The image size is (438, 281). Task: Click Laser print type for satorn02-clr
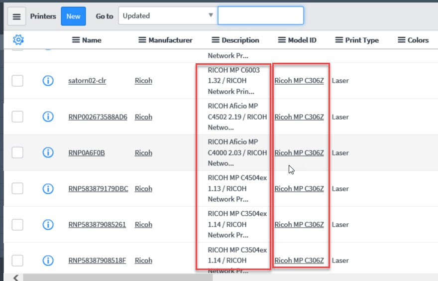click(x=340, y=81)
